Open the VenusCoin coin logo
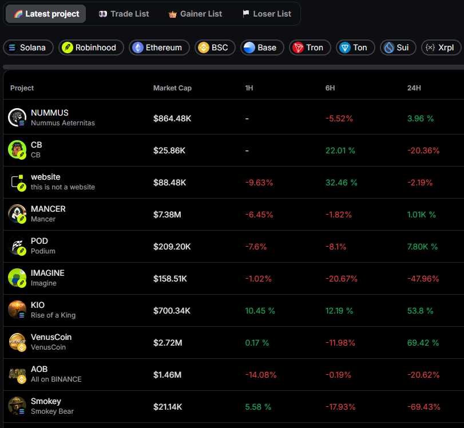Viewport: 464px width, 428px height. tap(17, 342)
